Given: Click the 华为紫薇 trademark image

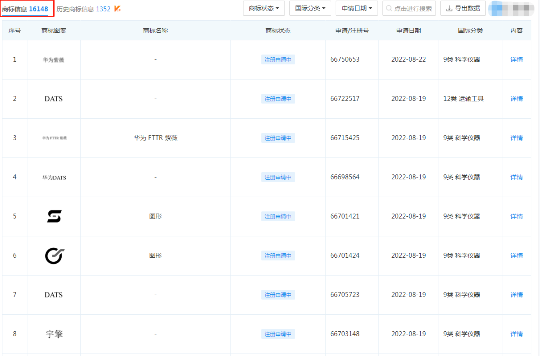Looking at the screenshot, I should click(x=53, y=60).
